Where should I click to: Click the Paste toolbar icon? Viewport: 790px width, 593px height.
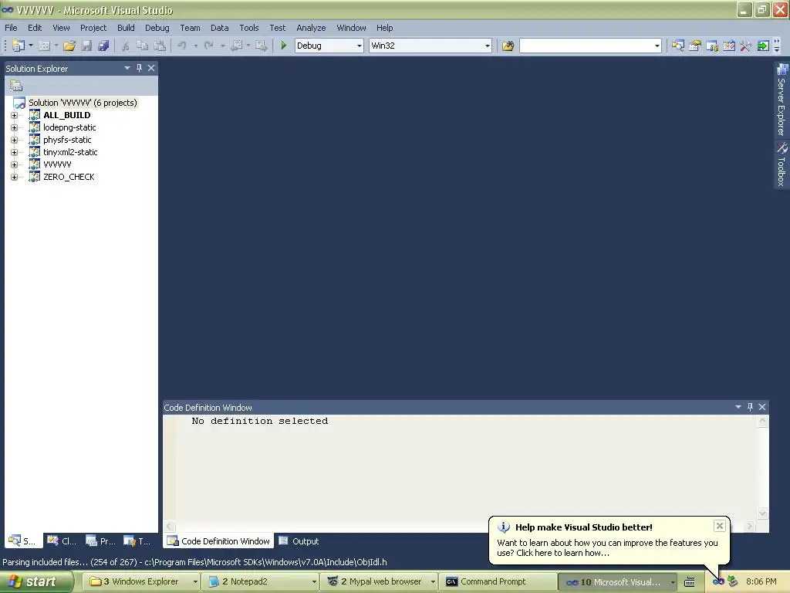coord(160,46)
